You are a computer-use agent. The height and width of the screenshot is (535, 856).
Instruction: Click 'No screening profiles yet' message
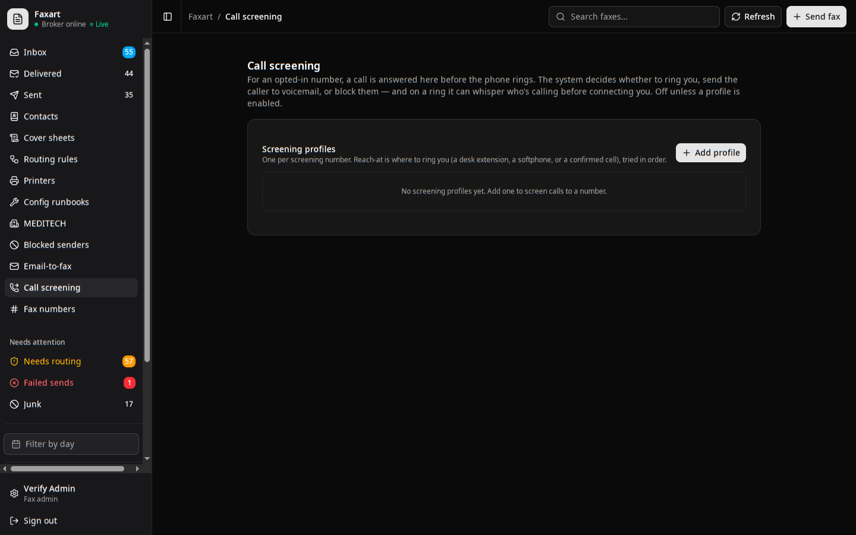coord(504,191)
